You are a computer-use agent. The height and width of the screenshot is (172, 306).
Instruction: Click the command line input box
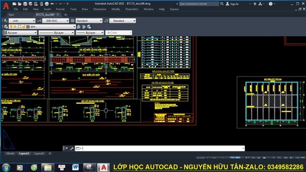[160, 149]
